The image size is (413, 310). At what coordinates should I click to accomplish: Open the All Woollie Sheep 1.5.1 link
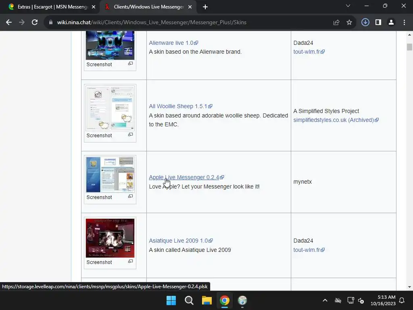click(x=180, y=106)
